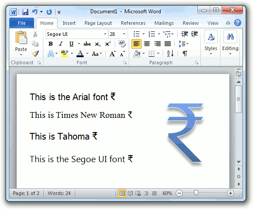Toggle Superscript formatting
The height and width of the screenshot is (210, 254).
(x=108, y=44)
